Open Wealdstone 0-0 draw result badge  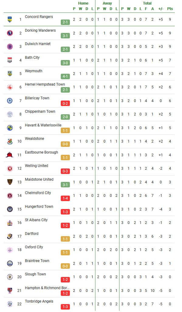65,144
